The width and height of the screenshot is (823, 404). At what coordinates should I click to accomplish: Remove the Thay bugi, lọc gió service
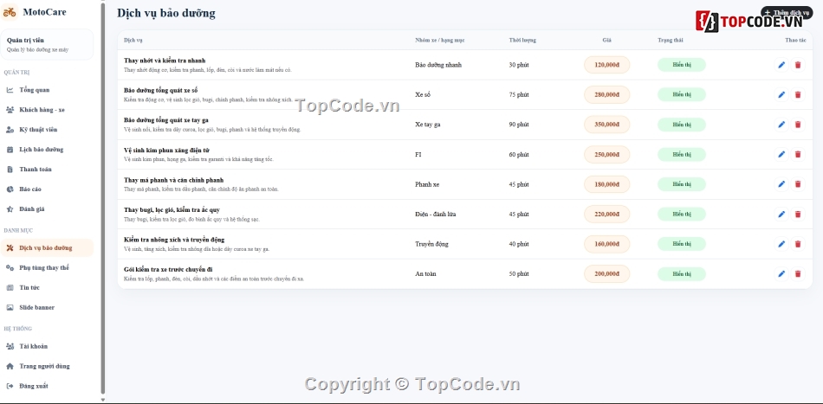798,215
